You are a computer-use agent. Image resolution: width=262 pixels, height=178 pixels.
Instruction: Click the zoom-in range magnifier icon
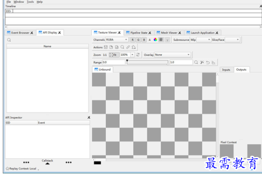coord(196,62)
